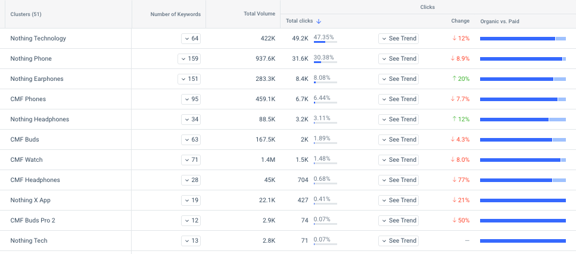
Task: Show See Trend for CMF Buds Pro 2
Action: [398, 220]
